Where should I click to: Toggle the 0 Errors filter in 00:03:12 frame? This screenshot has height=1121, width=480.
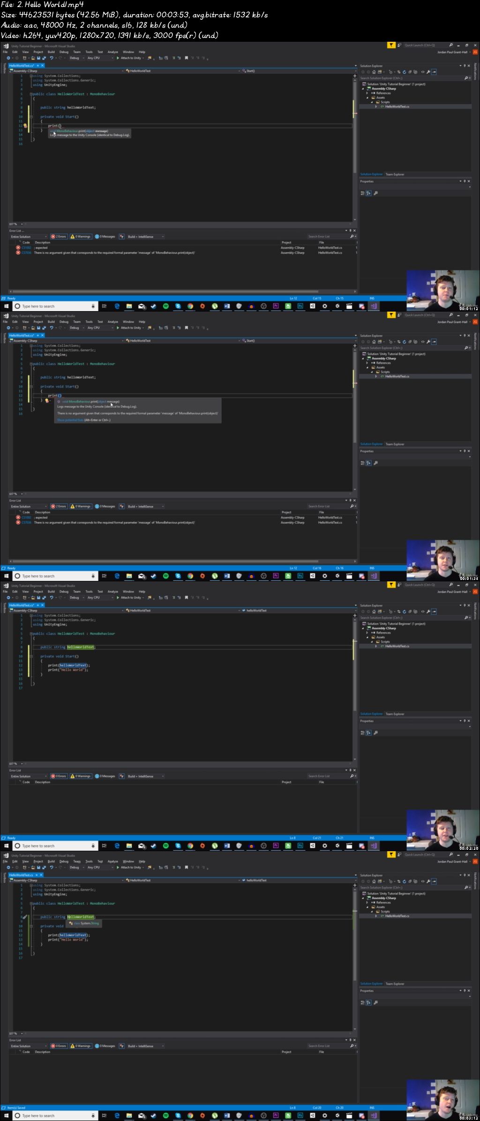(x=59, y=1046)
